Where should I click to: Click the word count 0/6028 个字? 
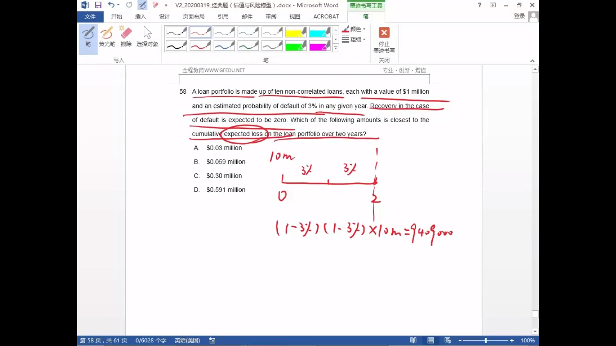tap(151, 340)
